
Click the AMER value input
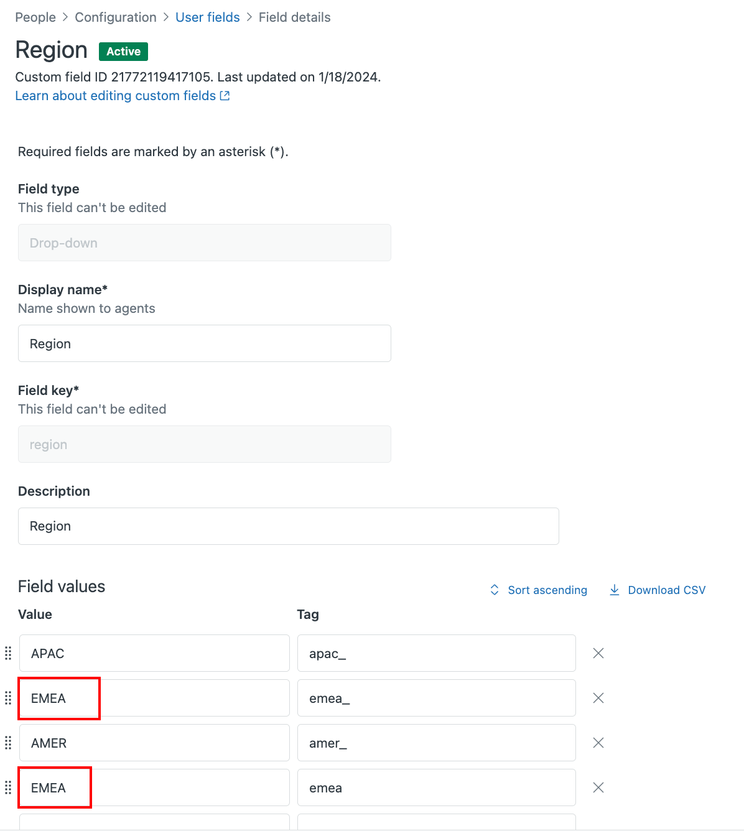pyautogui.click(x=154, y=743)
